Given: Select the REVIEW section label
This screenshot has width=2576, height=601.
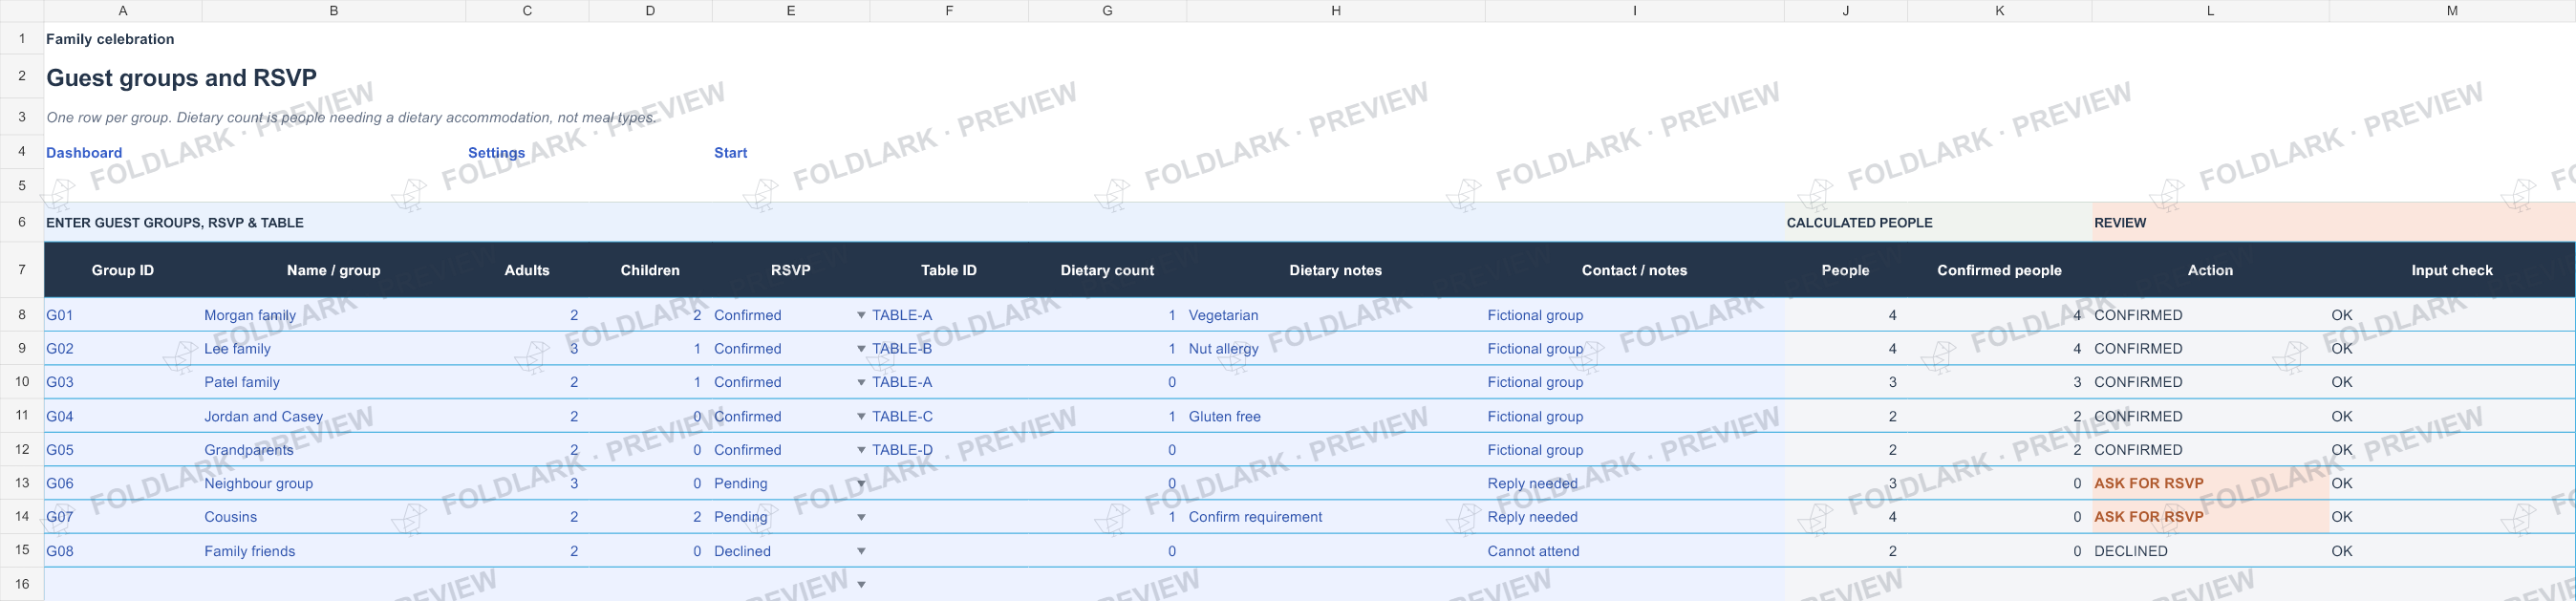Looking at the screenshot, I should pos(2120,223).
